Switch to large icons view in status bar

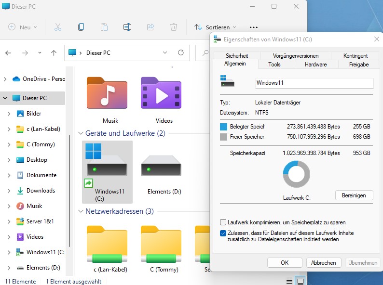click(x=300, y=281)
